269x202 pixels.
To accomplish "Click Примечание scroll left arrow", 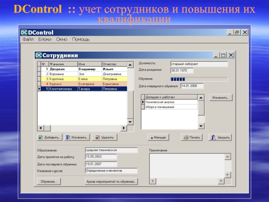I will (x=153, y=181).
